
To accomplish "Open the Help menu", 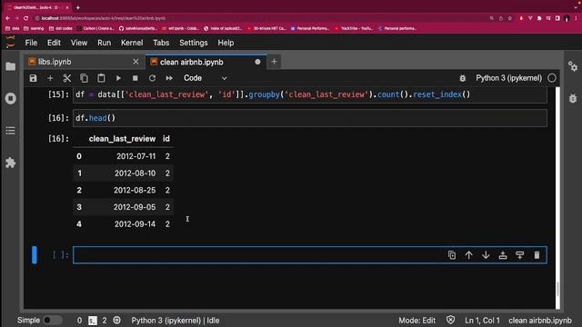I will pos(226,43).
